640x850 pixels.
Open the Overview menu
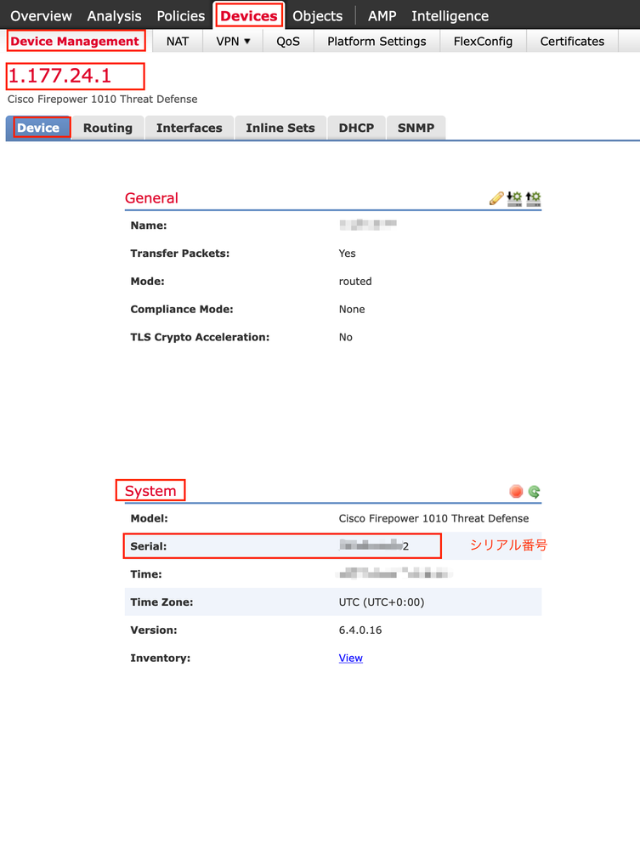[41, 15]
